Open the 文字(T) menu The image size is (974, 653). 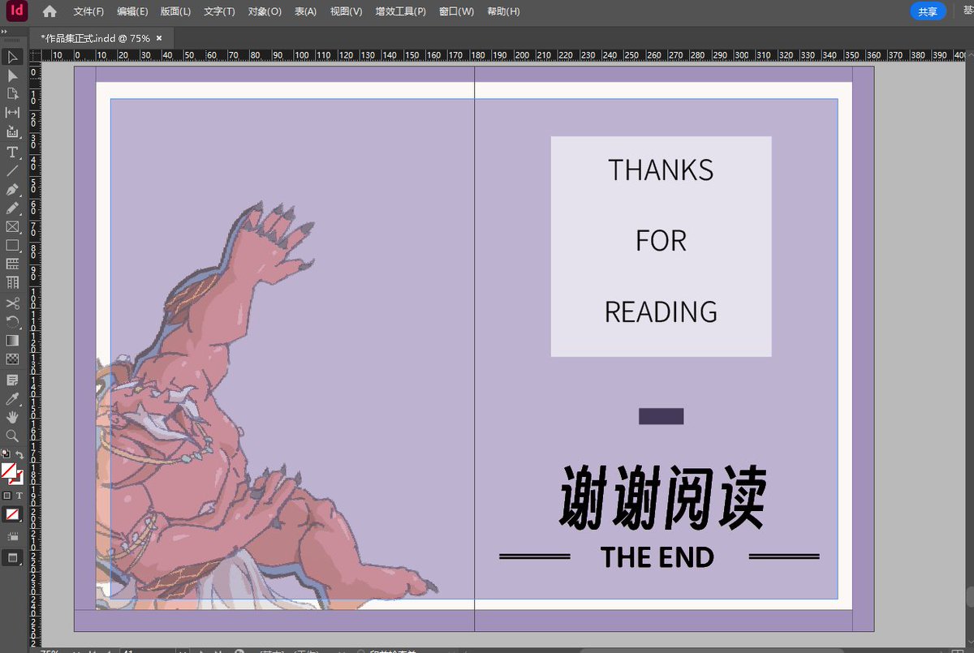[x=219, y=11]
